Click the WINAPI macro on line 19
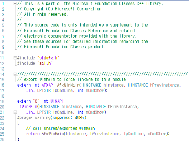Screen dimensions: 189x141 (57, 101)
